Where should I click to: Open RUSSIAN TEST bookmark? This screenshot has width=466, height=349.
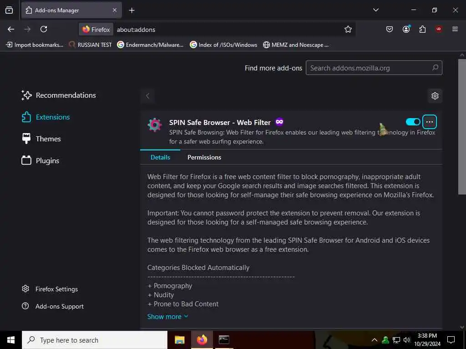(90, 45)
